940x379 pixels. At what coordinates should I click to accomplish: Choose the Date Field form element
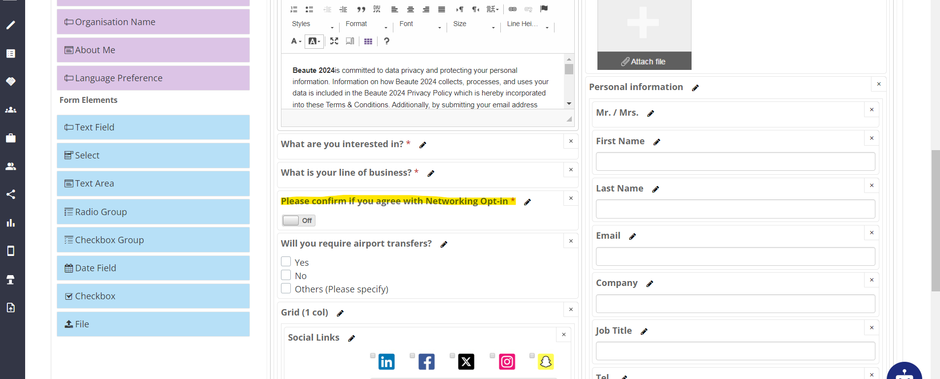pos(153,268)
